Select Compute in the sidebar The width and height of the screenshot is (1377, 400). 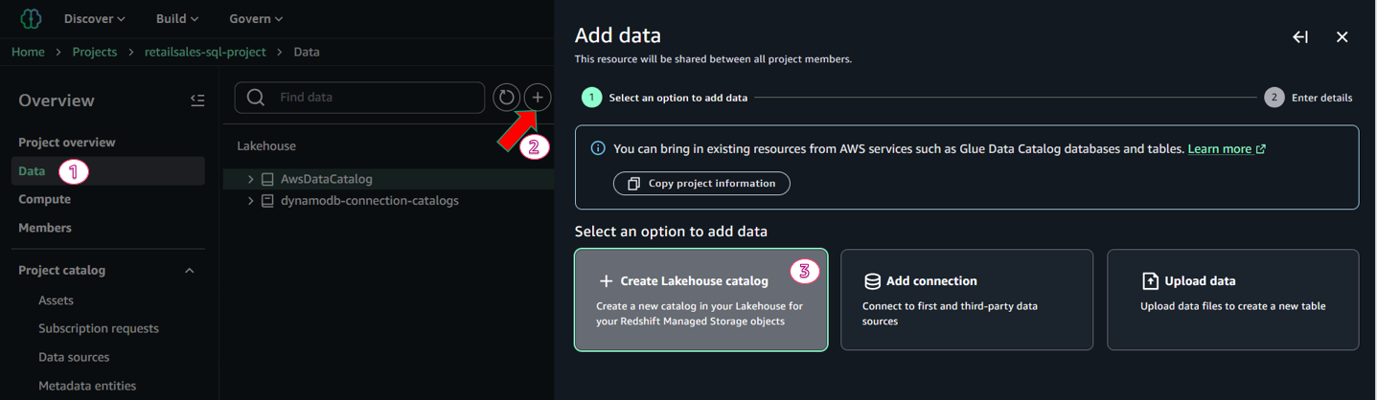[x=45, y=199]
